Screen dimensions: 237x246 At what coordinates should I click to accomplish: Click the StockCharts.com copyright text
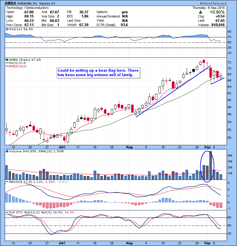click(x=214, y=3)
